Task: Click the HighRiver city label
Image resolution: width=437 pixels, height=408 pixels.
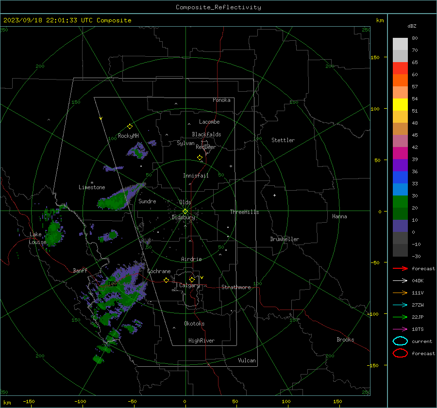Action: (x=202, y=341)
